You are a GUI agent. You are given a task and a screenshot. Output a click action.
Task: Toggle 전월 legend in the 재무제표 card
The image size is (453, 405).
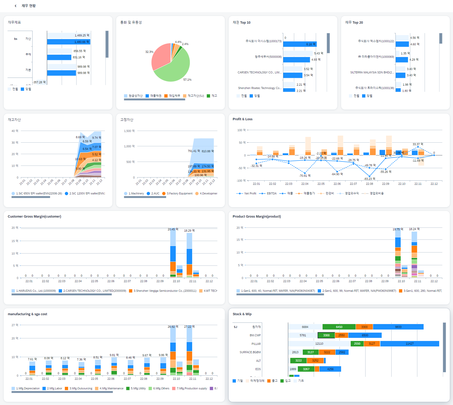tap(13, 89)
